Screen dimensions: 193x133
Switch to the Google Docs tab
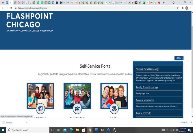tap(7, 3)
